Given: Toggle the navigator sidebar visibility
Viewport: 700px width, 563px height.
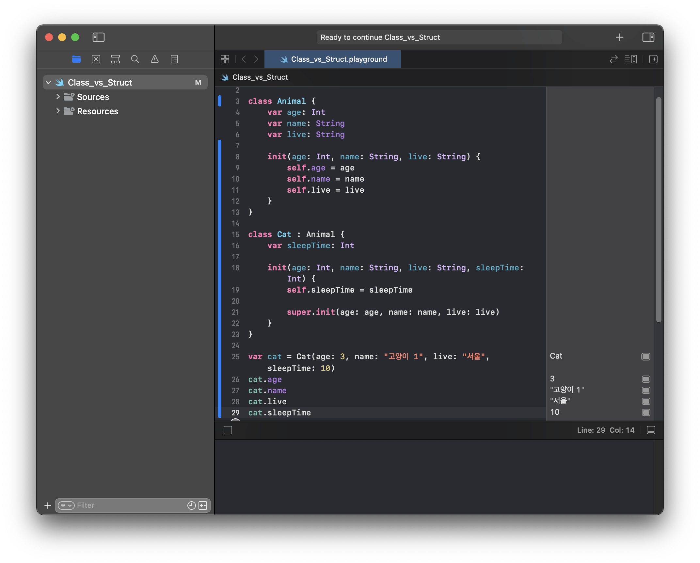Looking at the screenshot, I should (98, 37).
